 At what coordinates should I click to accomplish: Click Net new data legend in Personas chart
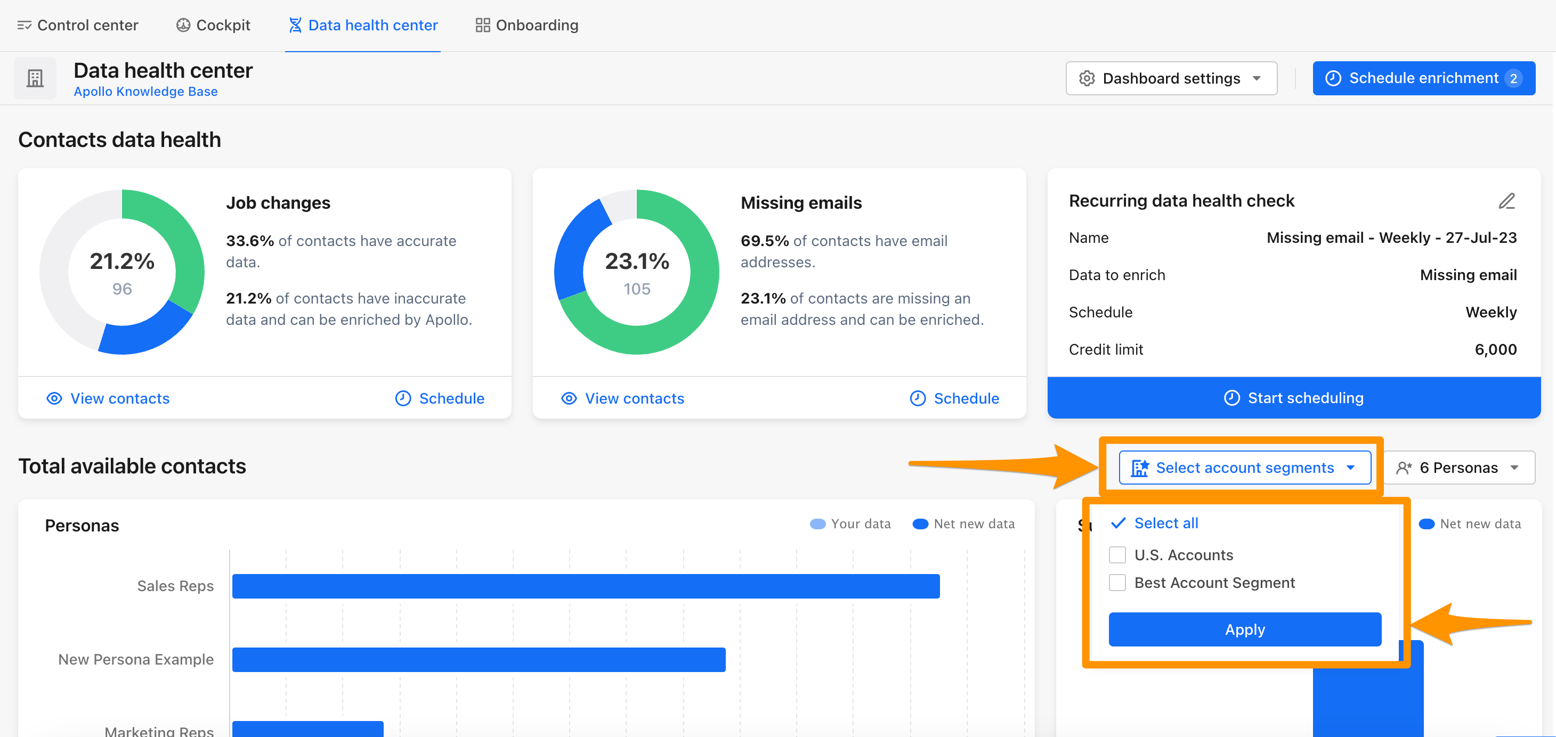pos(963,524)
